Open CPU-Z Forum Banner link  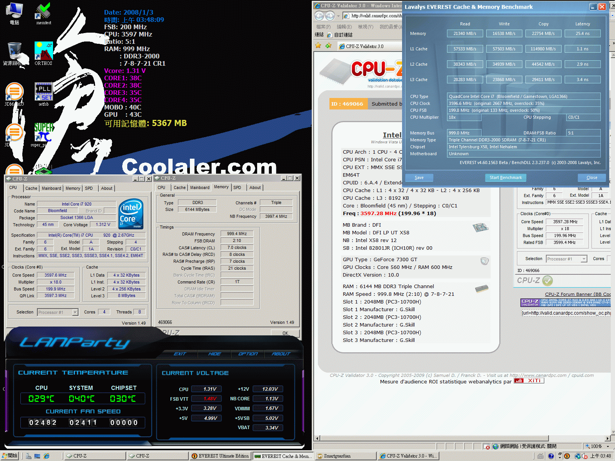(578, 294)
